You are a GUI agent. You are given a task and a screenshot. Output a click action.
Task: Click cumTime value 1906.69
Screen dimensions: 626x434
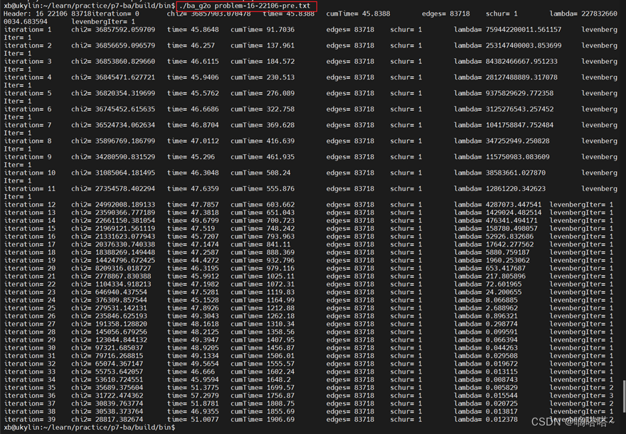(x=281, y=420)
